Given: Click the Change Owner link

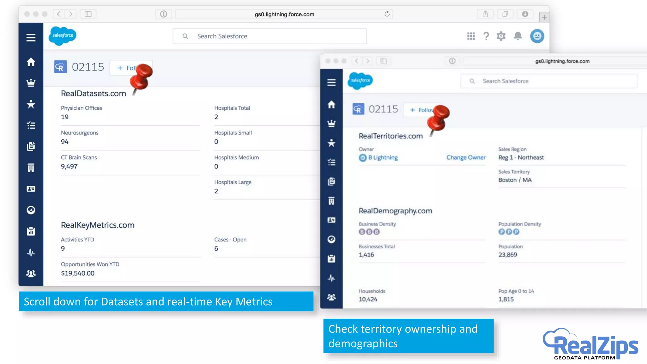Looking at the screenshot, I should tap(466, 157).
